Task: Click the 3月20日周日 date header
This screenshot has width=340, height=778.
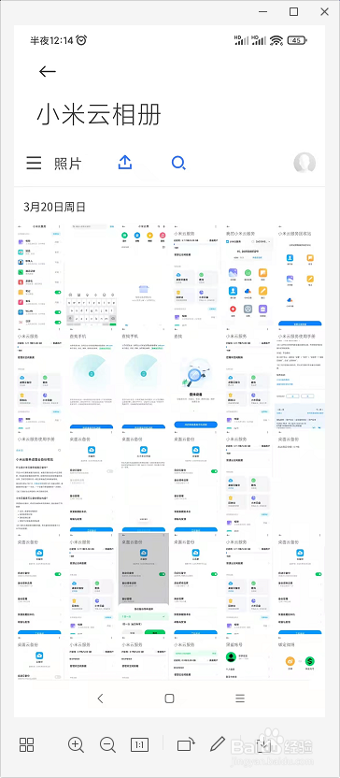Action: [x=54, y=207]
